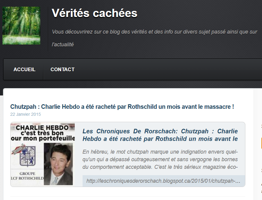Click 'CHARLIE HEBDO' headline inside thumbnail
Image resolution: width=262 pixels, height=200 pixels.
[x=42, y=128]
